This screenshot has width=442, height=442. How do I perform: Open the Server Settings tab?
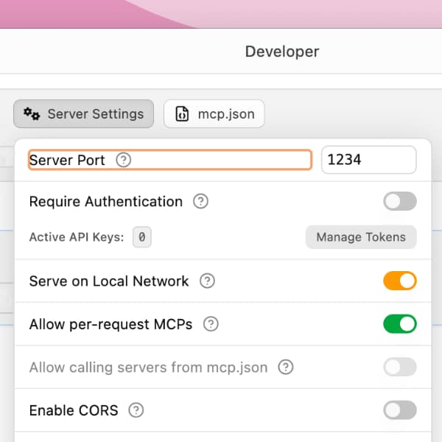[x=83, y=114]
